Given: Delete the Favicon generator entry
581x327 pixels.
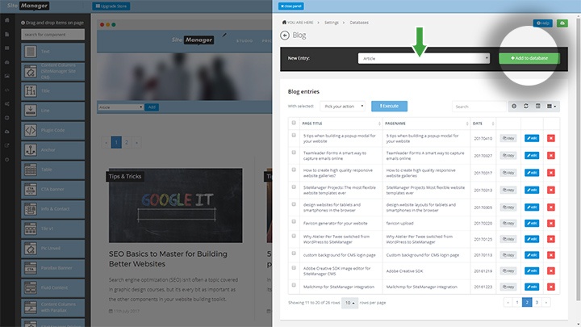Looking at the screenshot, I should coord(551,223).
